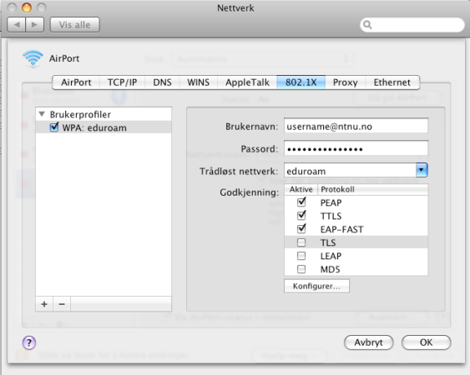
Task: Select the 802.1X tab
Action: (301, 82)
